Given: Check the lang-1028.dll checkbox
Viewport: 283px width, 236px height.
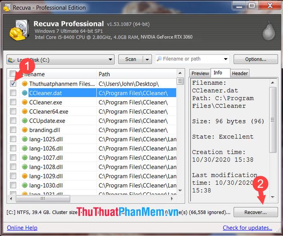Looking at the screenshot, I should pos(13,167).
